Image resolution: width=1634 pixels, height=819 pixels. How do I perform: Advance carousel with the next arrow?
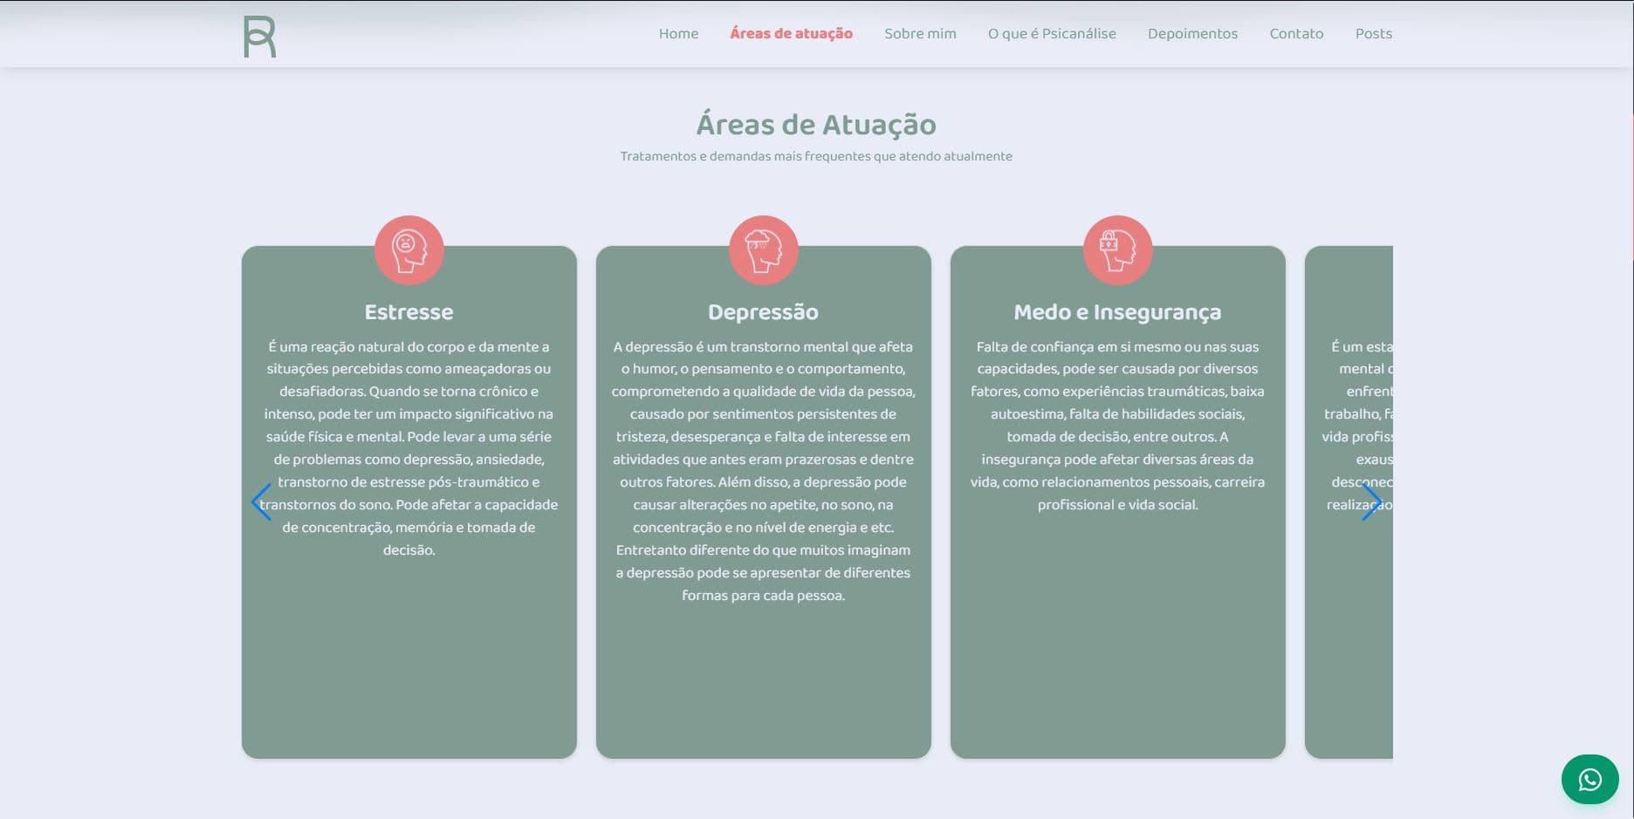tap(1372, 502)
